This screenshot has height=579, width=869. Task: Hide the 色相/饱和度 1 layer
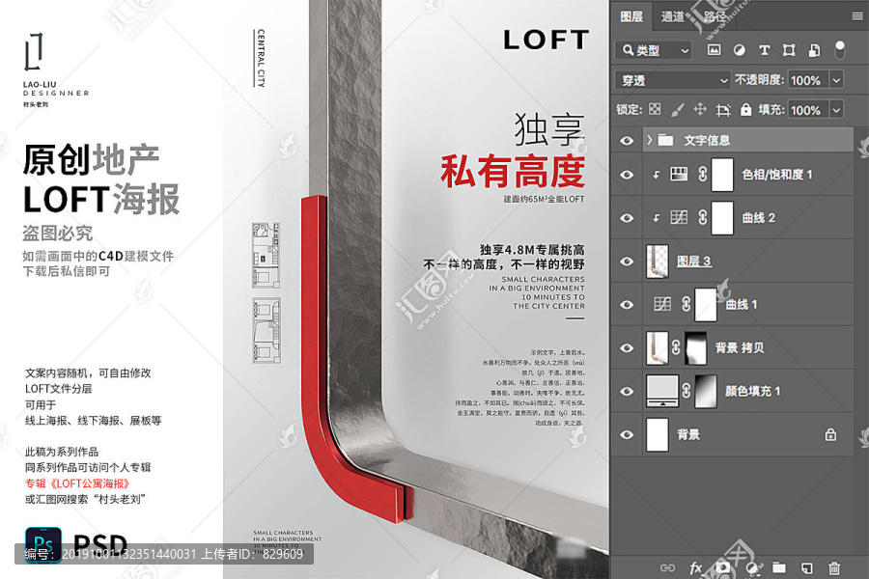click(627, 175)
